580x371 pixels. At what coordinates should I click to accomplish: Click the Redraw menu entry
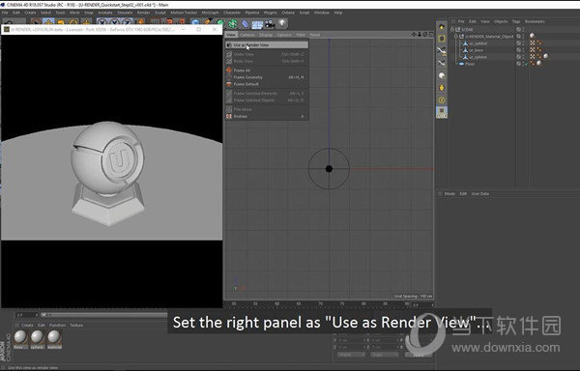coord(240,116)
